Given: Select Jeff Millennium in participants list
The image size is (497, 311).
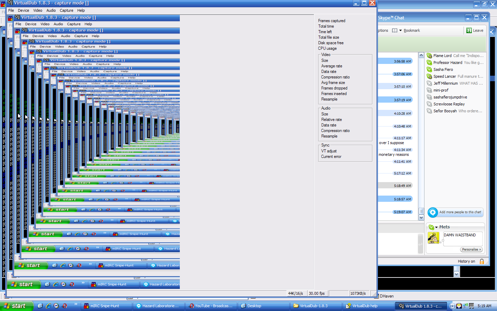Looking at the screenshot, I should [446, 83].
